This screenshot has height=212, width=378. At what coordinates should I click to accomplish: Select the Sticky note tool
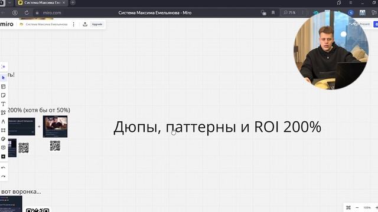(x=3, y=95)
